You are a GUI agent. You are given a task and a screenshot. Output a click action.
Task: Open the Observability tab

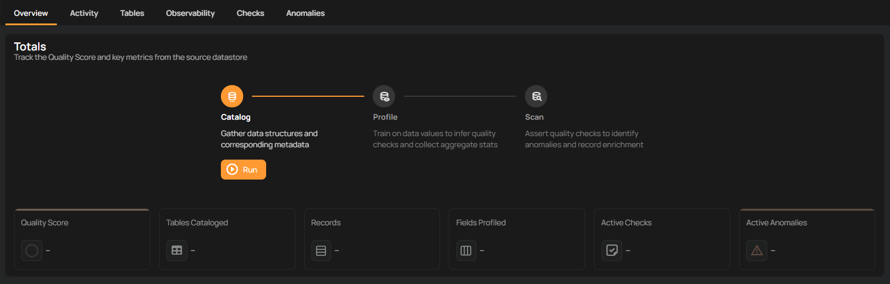coord(190,13)
